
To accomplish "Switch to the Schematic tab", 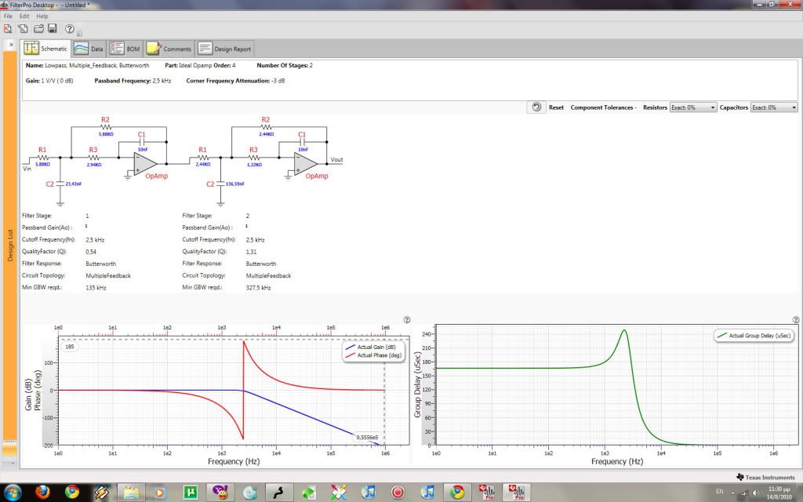I will click(x=46, y=48).
